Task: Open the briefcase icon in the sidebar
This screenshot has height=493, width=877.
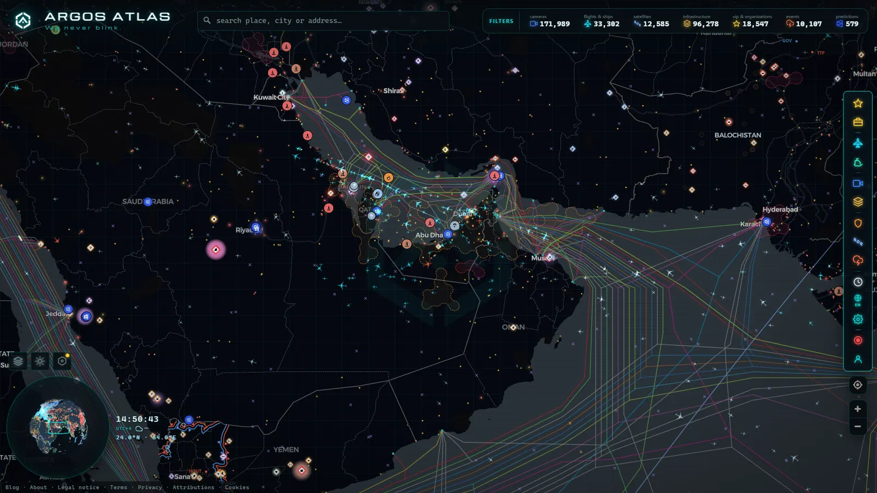Action: tap(858, 122)
